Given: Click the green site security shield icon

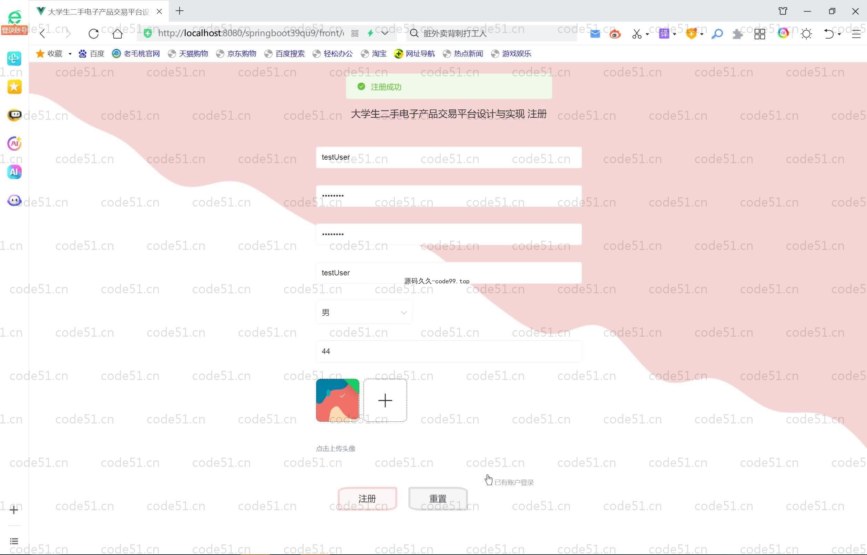Looking at the screenshot, I should (147, 33).
